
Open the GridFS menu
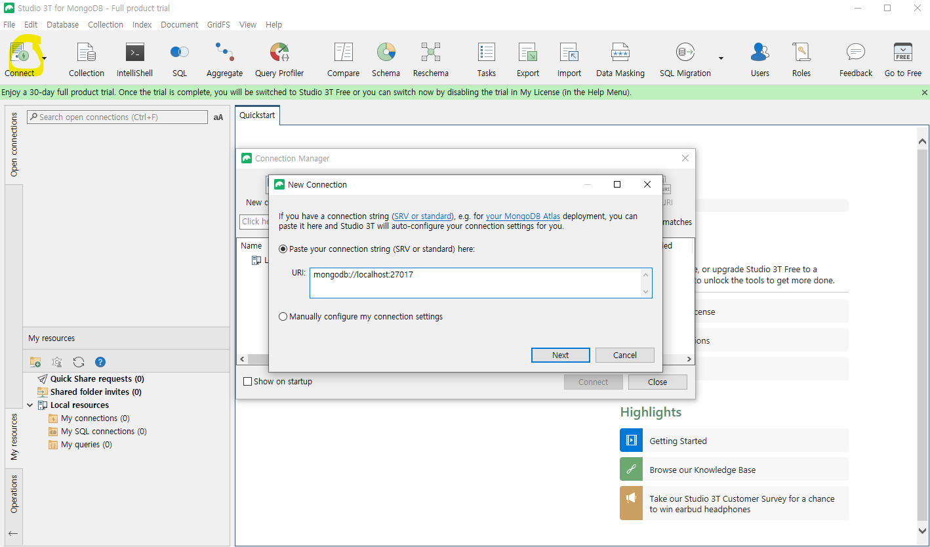[x=218, y=24]
